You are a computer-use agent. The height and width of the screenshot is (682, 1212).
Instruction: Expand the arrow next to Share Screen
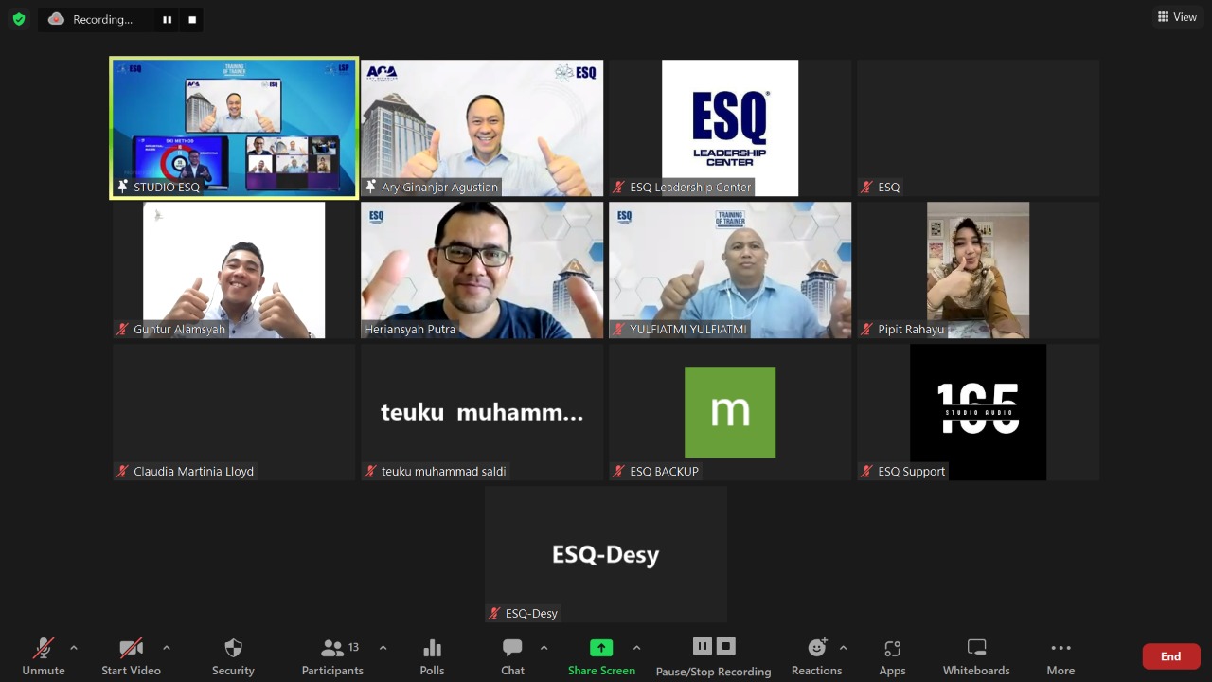click(x=636, y=648)
